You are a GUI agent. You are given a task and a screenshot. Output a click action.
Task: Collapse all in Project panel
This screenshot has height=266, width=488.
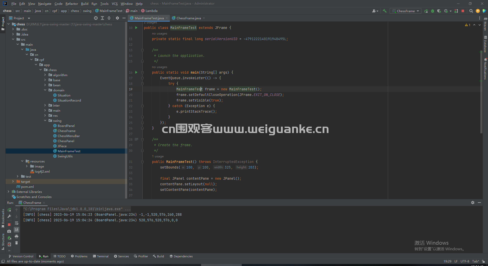coord(109,18)
